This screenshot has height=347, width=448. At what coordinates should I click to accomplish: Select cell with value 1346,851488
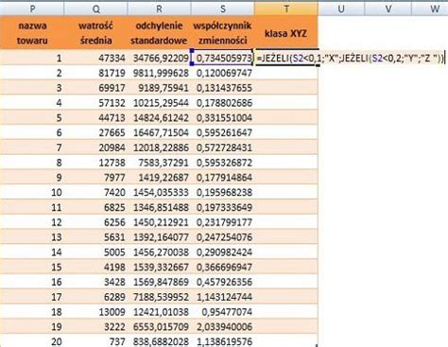pos(159,207)
